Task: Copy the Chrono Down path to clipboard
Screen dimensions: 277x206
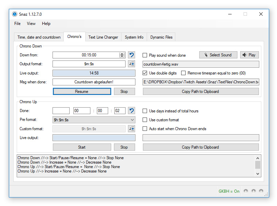Action: [201, 92]
